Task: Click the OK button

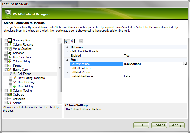Action: tap(141, 125)
